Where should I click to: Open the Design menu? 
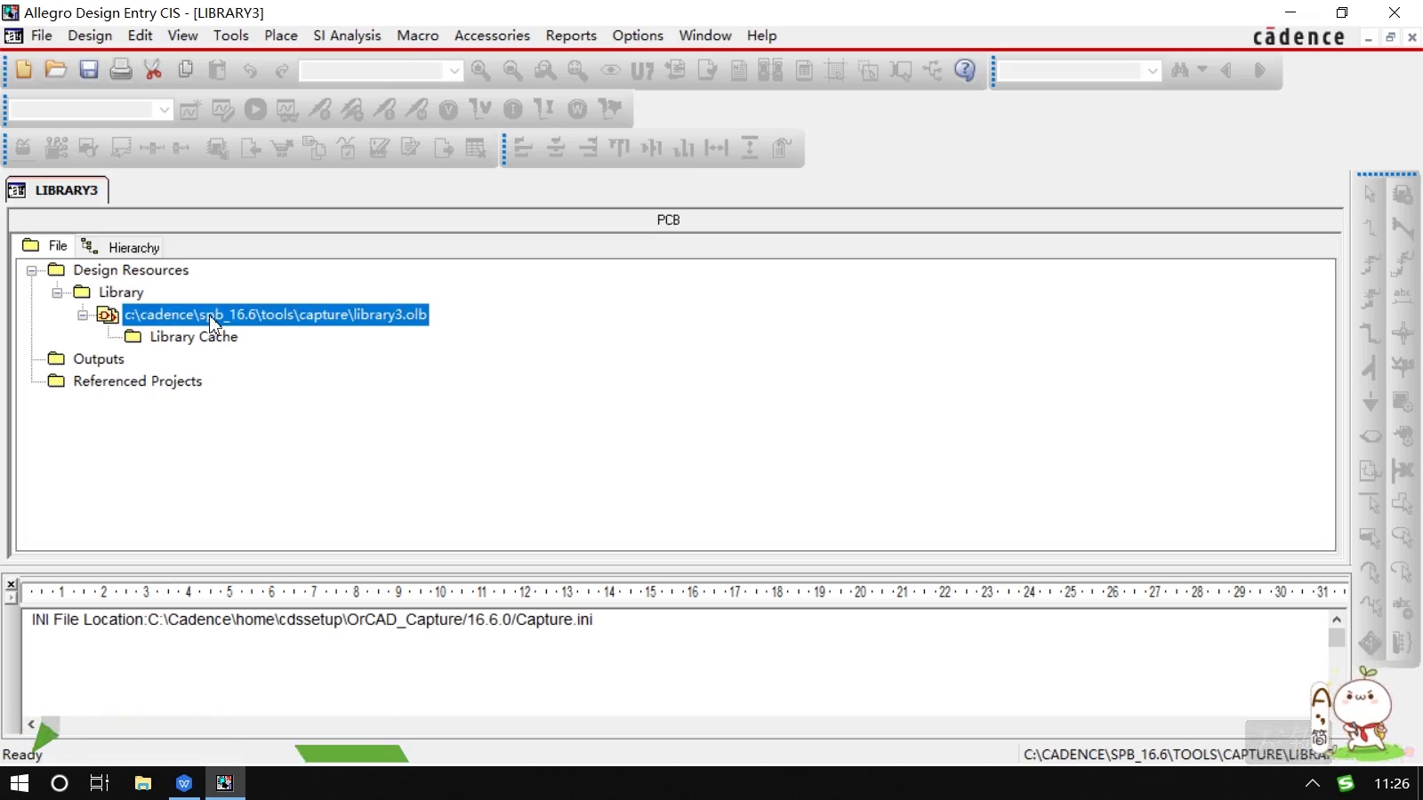click(x=90, y=36)
